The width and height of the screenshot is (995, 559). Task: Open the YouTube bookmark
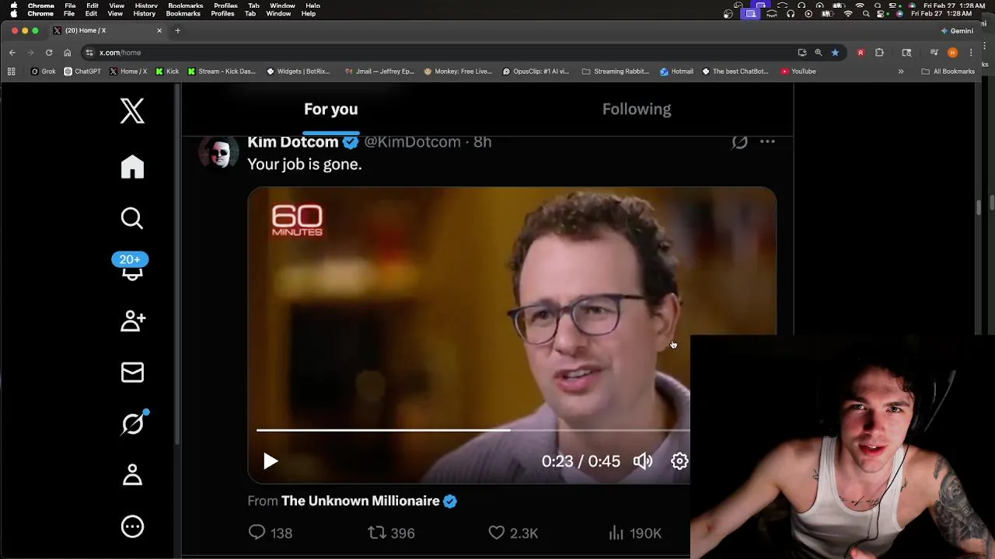point(798,71)
